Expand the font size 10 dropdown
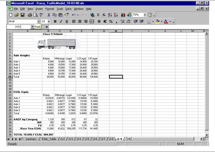This screenshot has width=215, height=152. click(49, 22)
